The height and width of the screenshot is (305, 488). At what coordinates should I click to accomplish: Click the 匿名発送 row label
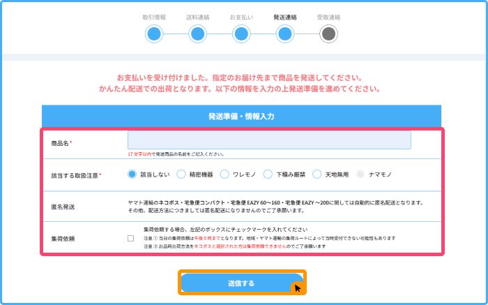63,207
